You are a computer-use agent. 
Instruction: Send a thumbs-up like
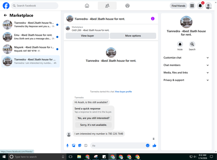point(155,146)
